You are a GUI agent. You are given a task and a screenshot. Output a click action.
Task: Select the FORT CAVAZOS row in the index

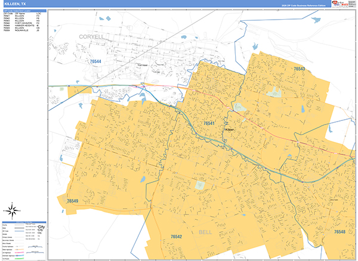coord(21,23)
